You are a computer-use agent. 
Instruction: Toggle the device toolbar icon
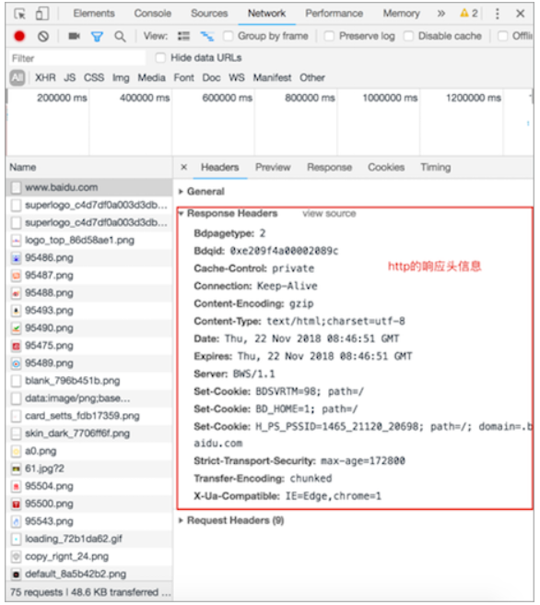point(42,14)
